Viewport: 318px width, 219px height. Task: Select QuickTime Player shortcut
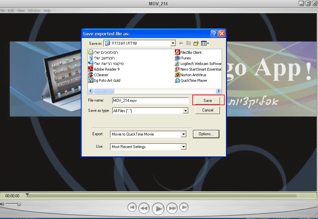click(x=191, y=80)
